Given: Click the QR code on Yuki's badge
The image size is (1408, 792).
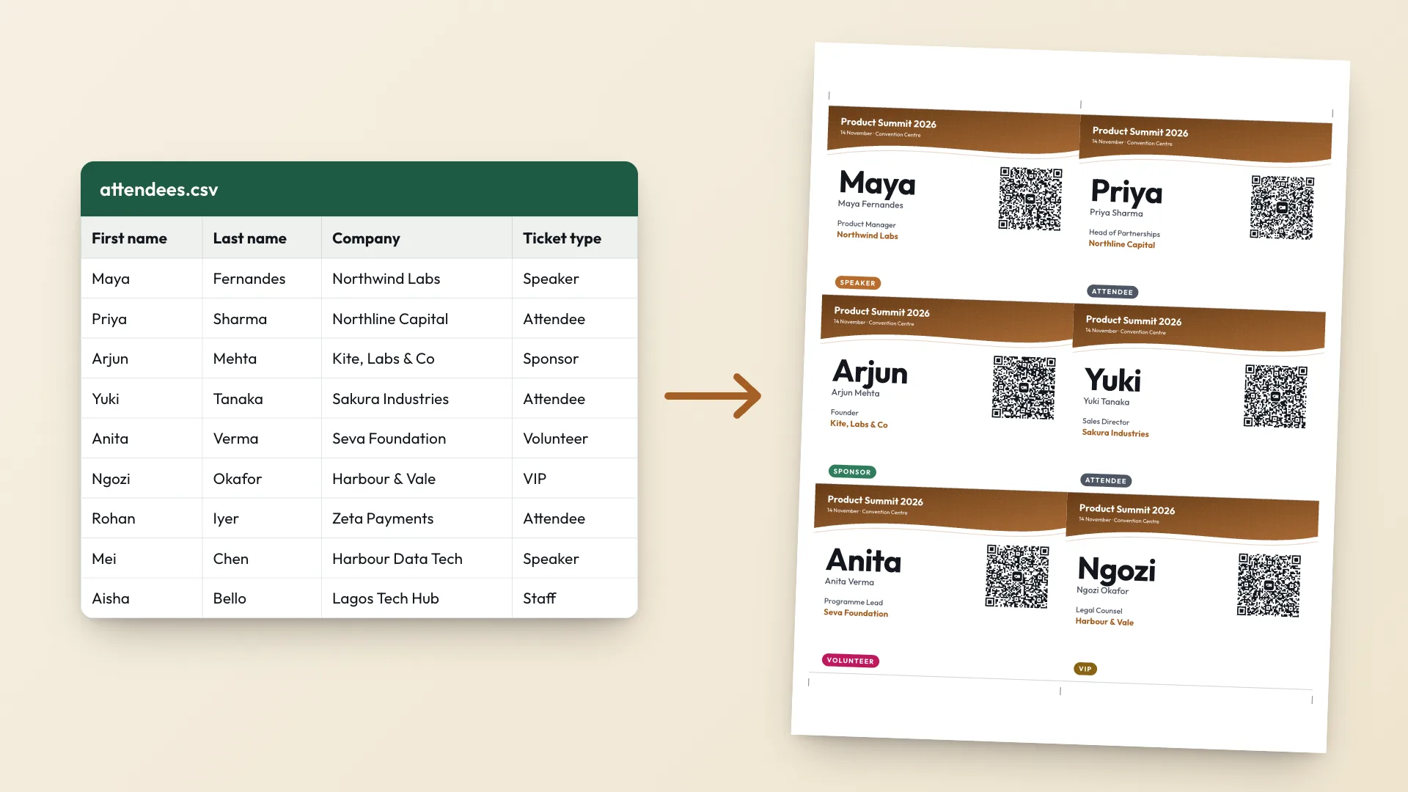Looking at the screenshot, I should [x=1275, y=397].
